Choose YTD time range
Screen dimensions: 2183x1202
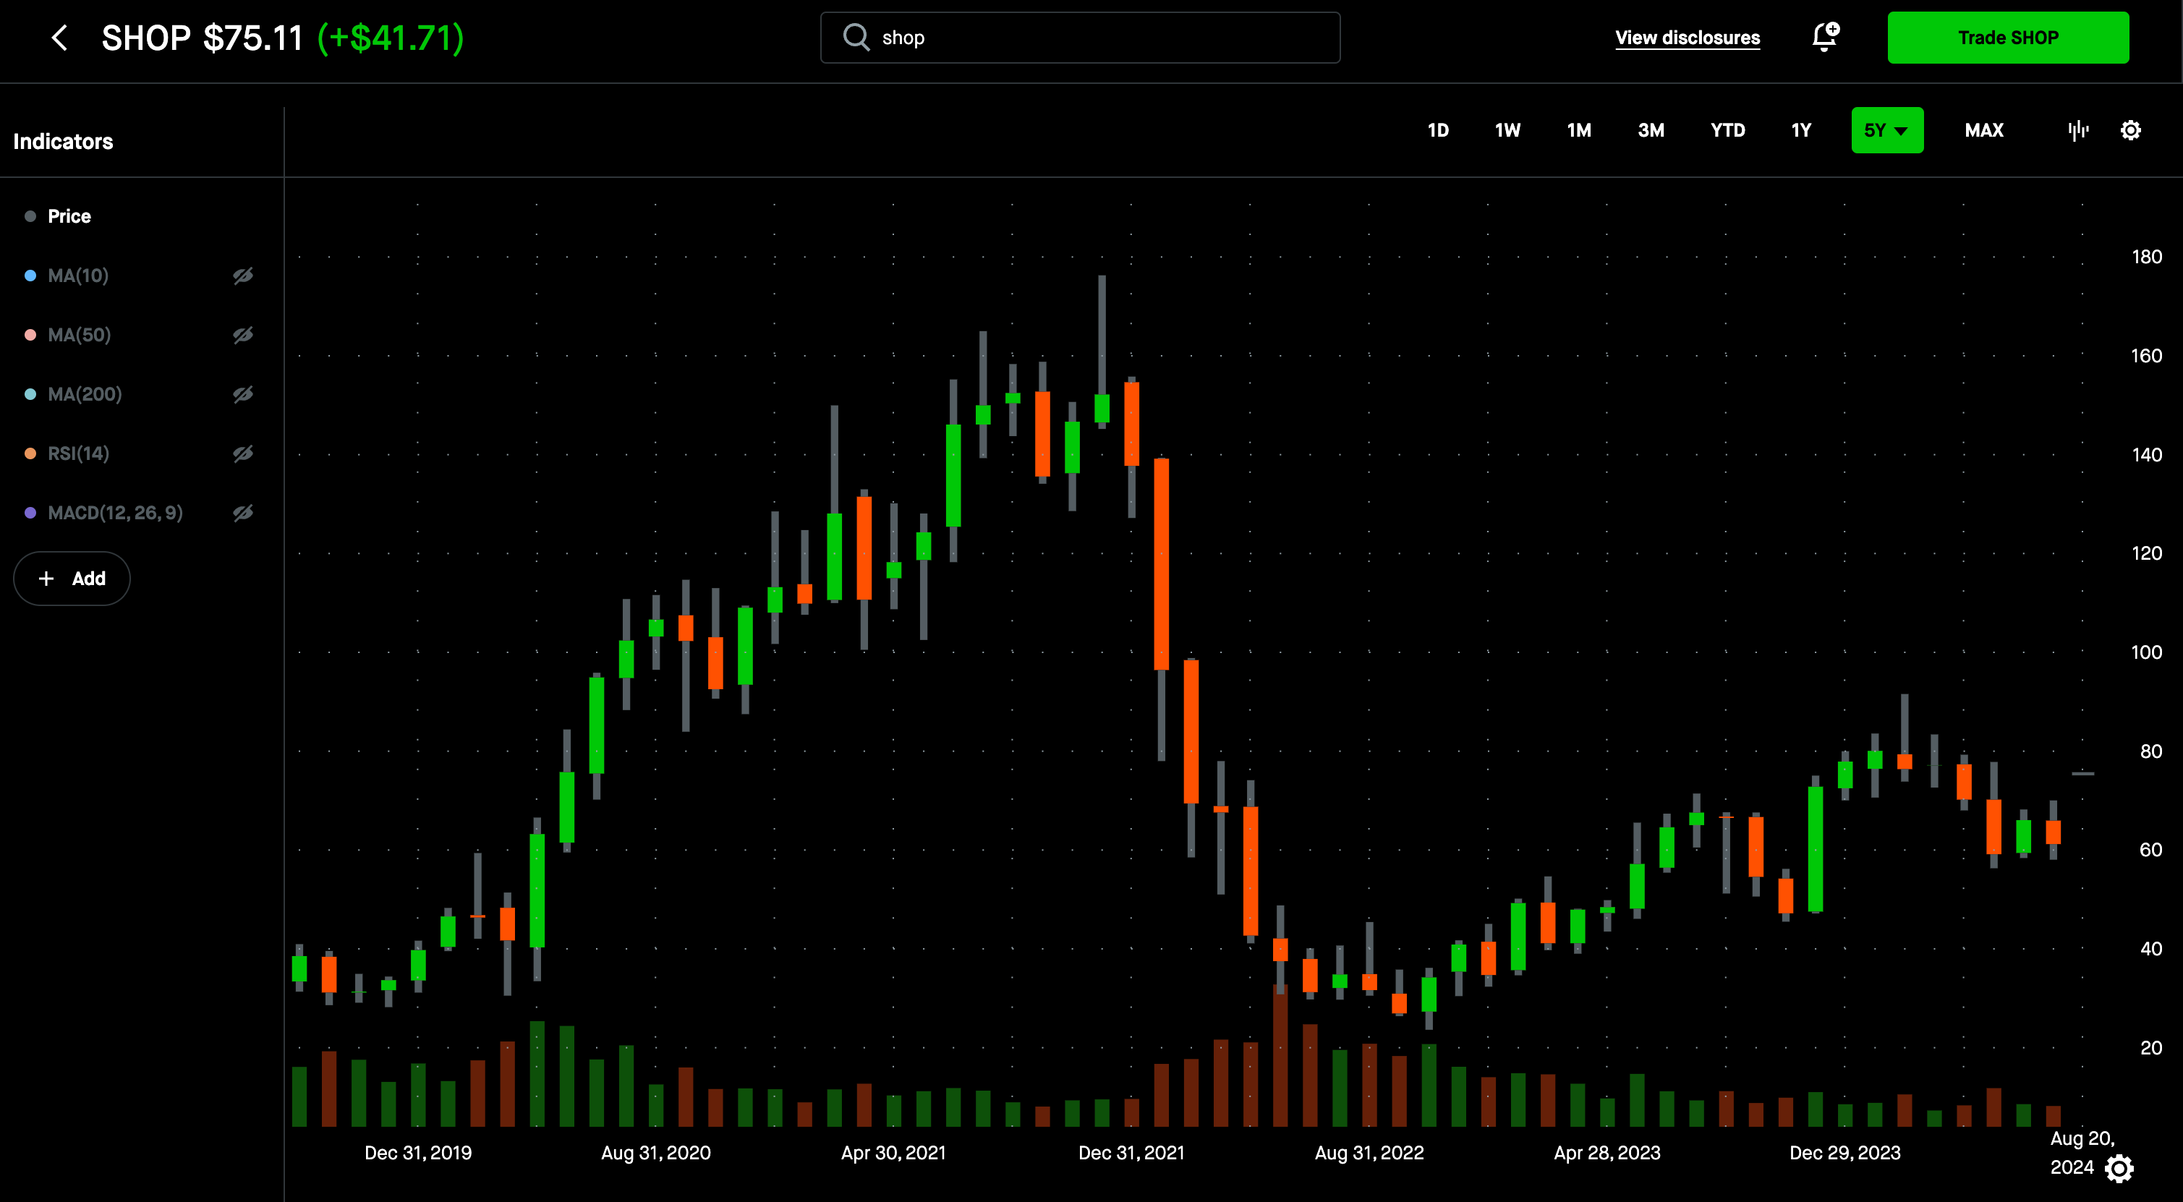1728,130
